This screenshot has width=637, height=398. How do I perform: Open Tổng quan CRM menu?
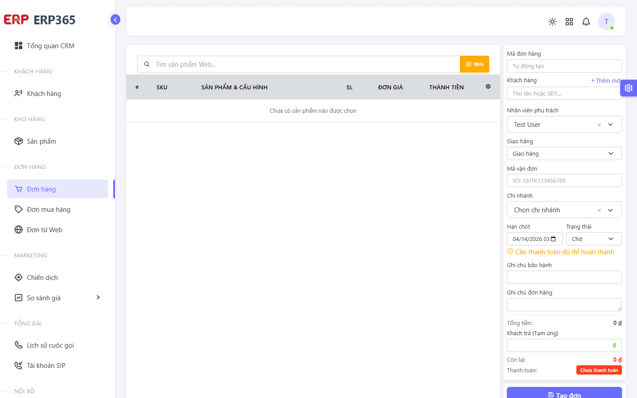[58, 46]
